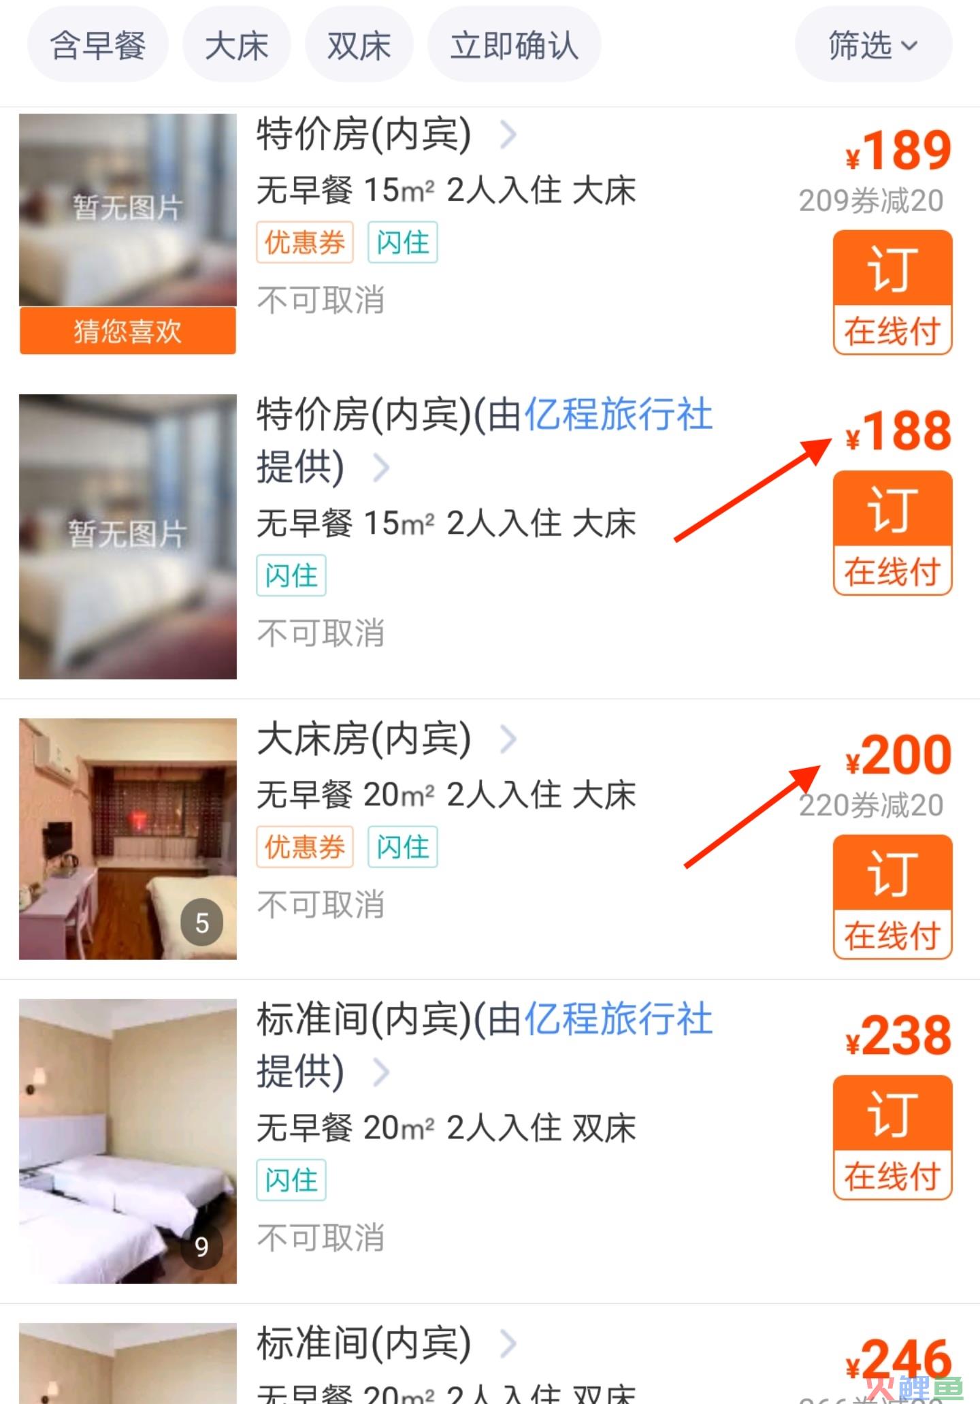Book the ¥188 room with 订 button
Image resolution: width=980 pixels, height=1404 pixels.
point(892,532)
